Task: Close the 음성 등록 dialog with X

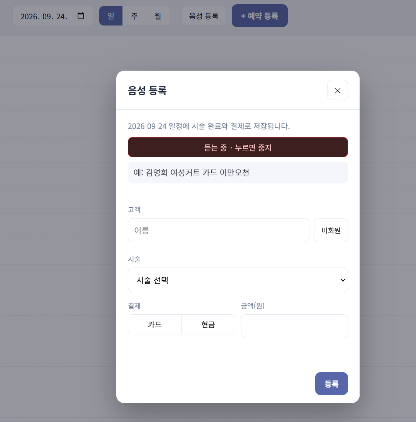Action: (x=337, y=90)
